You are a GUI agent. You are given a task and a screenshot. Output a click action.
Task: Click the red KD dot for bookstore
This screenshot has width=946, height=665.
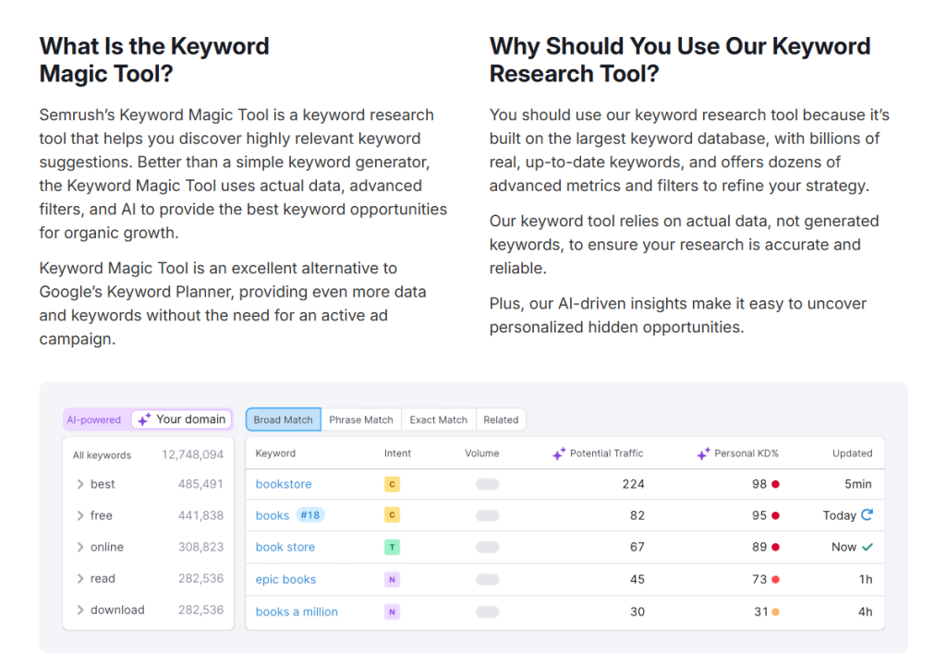[x=776, y=484]
